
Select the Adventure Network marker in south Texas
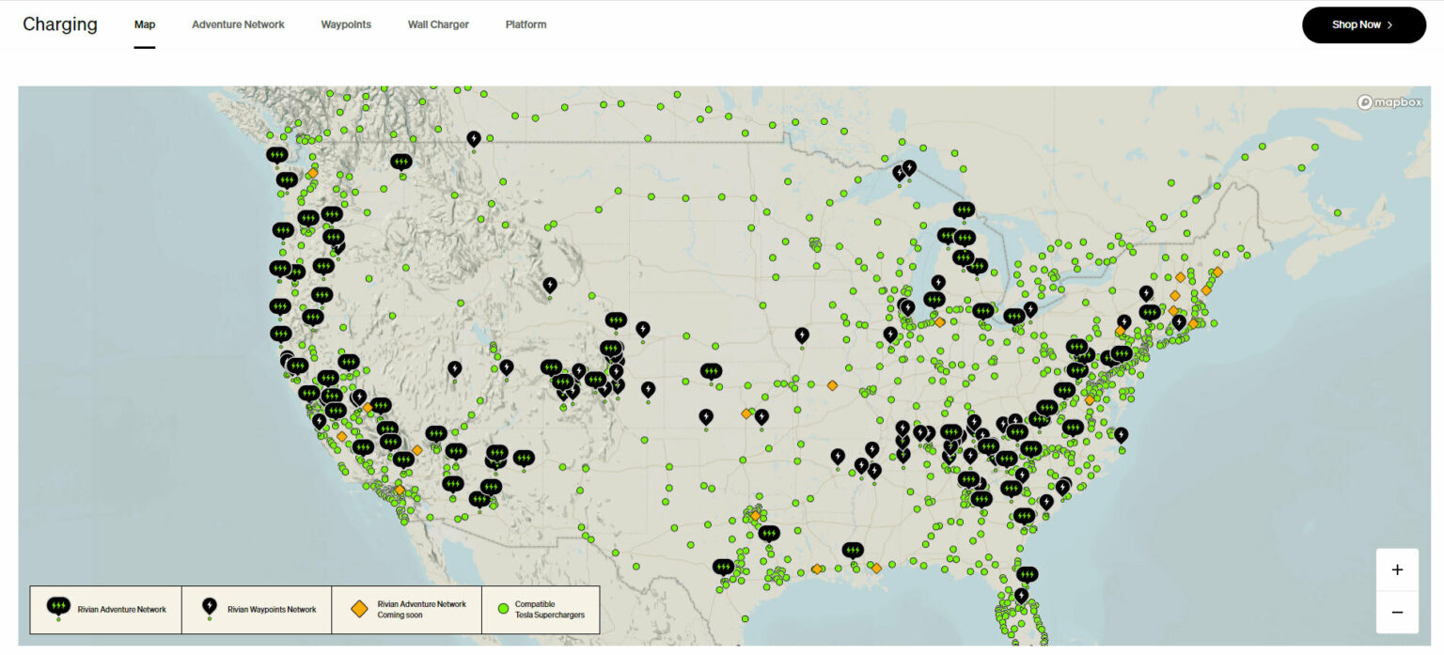(x=724, y=567)
